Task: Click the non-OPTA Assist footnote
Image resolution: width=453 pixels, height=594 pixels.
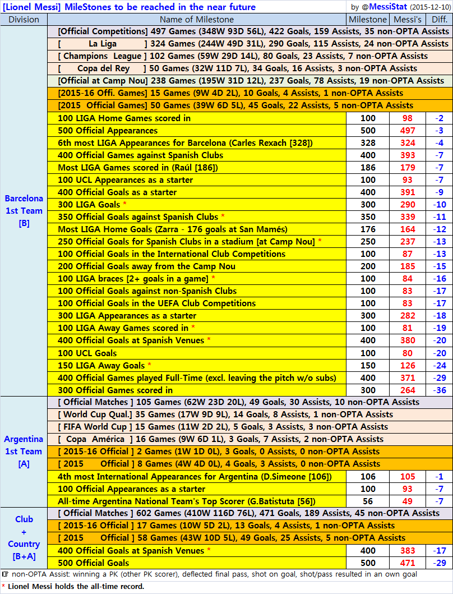Action: pyautogui.click(x=210, y=574)
